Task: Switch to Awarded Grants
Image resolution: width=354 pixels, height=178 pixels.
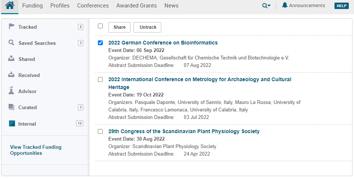Action: 136,6
